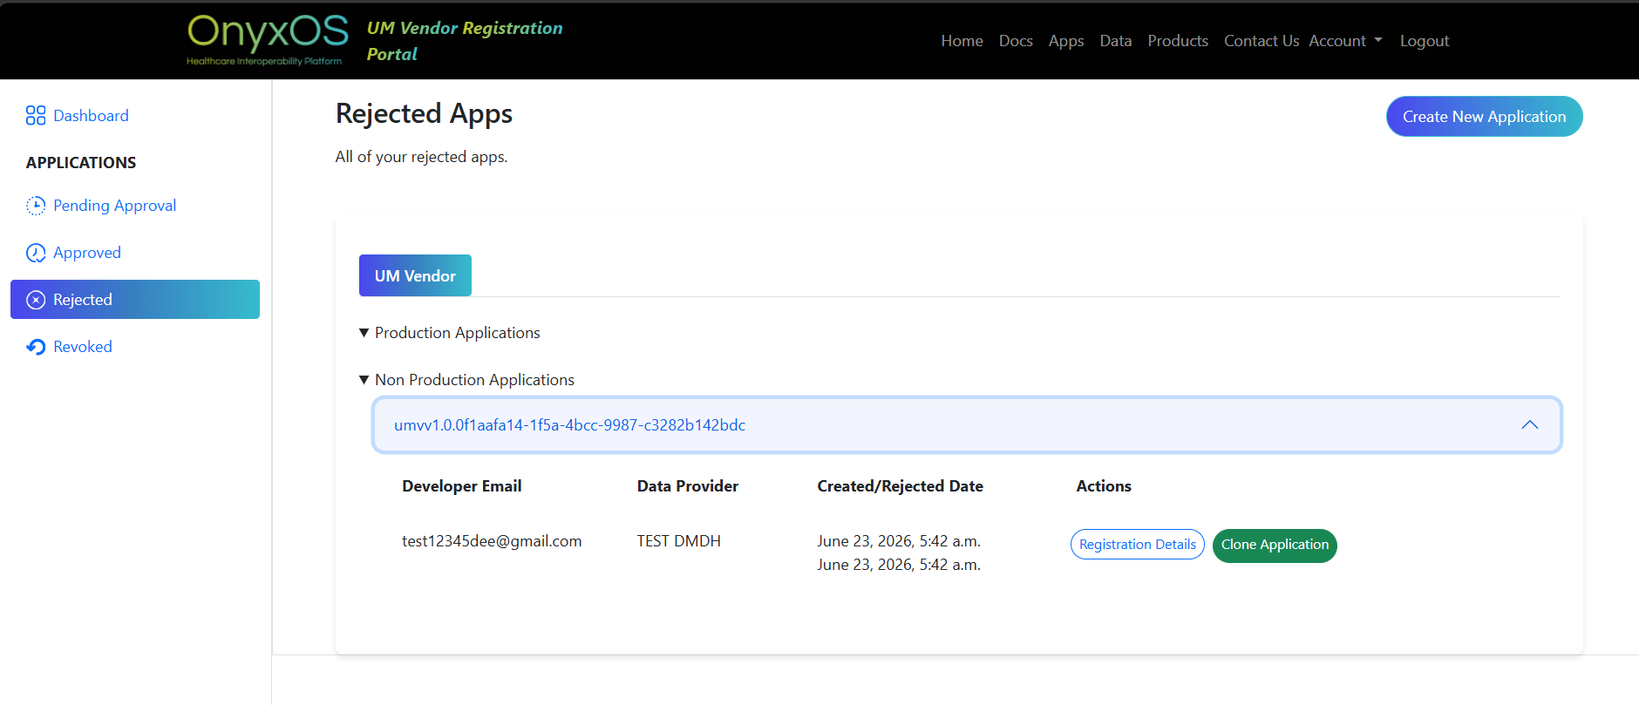Click the Create New Application button
Image resolution: width=1639 pixels, height=705 pixels.
[1484, 117]
